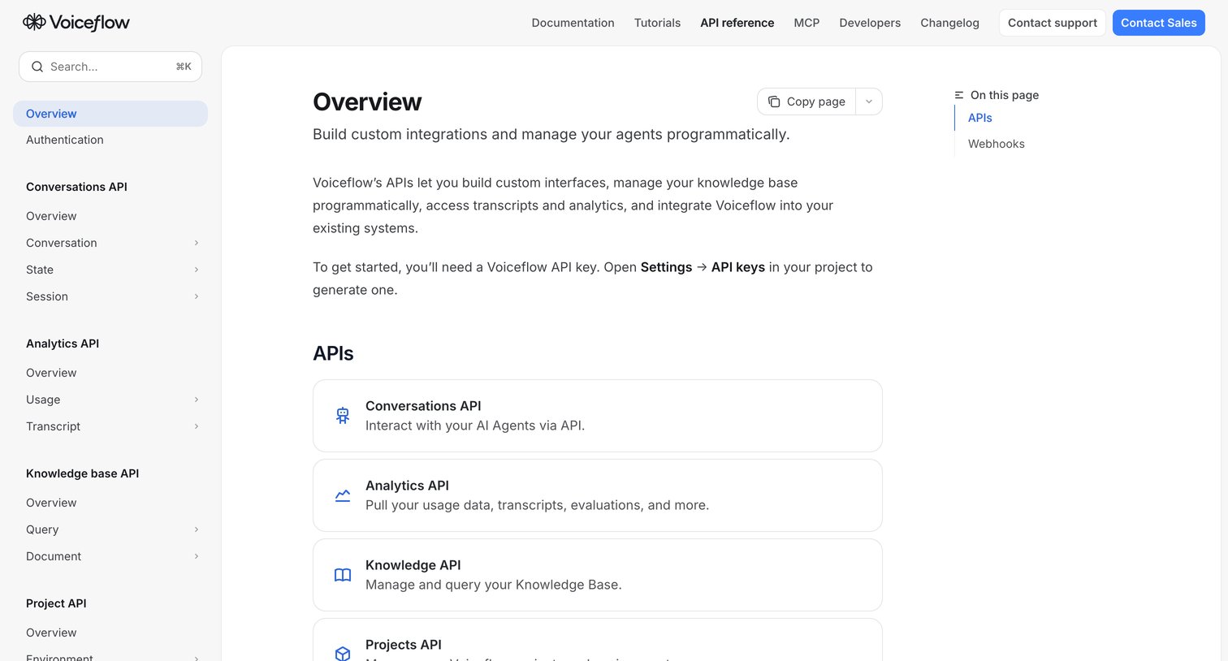Click the Contact support button
This screenshot has width=1228, height=661.
pos(1053,23)
